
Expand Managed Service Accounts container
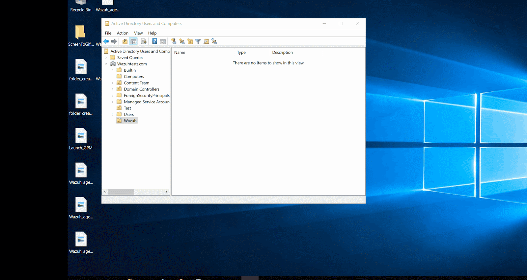click(113, 102)
